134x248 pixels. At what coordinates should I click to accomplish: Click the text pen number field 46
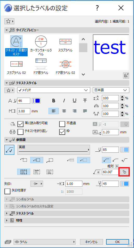coord(24,101)
